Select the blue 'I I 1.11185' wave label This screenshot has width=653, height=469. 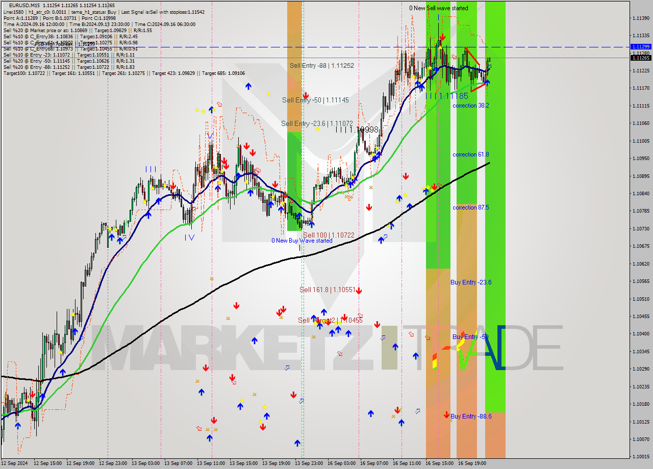pyautogui.click(x=447, y=96)
